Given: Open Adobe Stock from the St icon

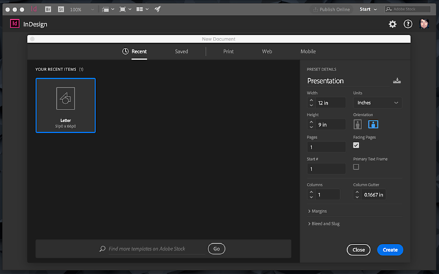Looking at the screenshot, I should pos(61,10).
